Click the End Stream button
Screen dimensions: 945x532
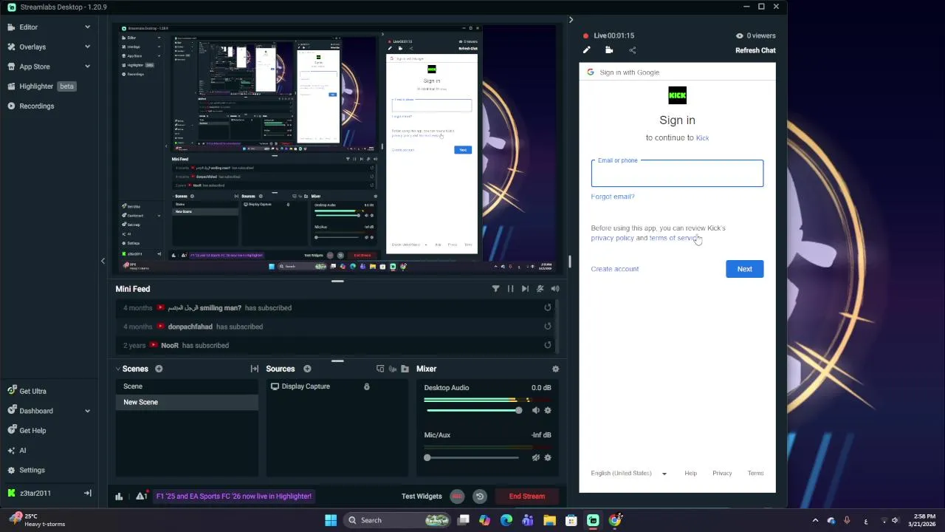(527, 497)
